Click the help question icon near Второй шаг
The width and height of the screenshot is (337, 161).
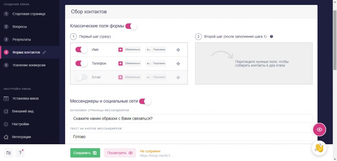tap(272, 36)
